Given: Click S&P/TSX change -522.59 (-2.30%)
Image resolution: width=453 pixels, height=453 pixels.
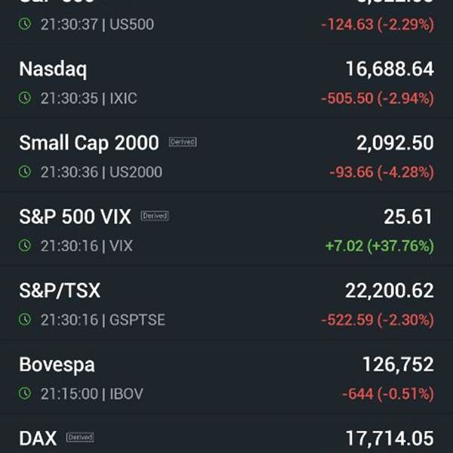Looking at the screenshot, I should click(377, 320).
